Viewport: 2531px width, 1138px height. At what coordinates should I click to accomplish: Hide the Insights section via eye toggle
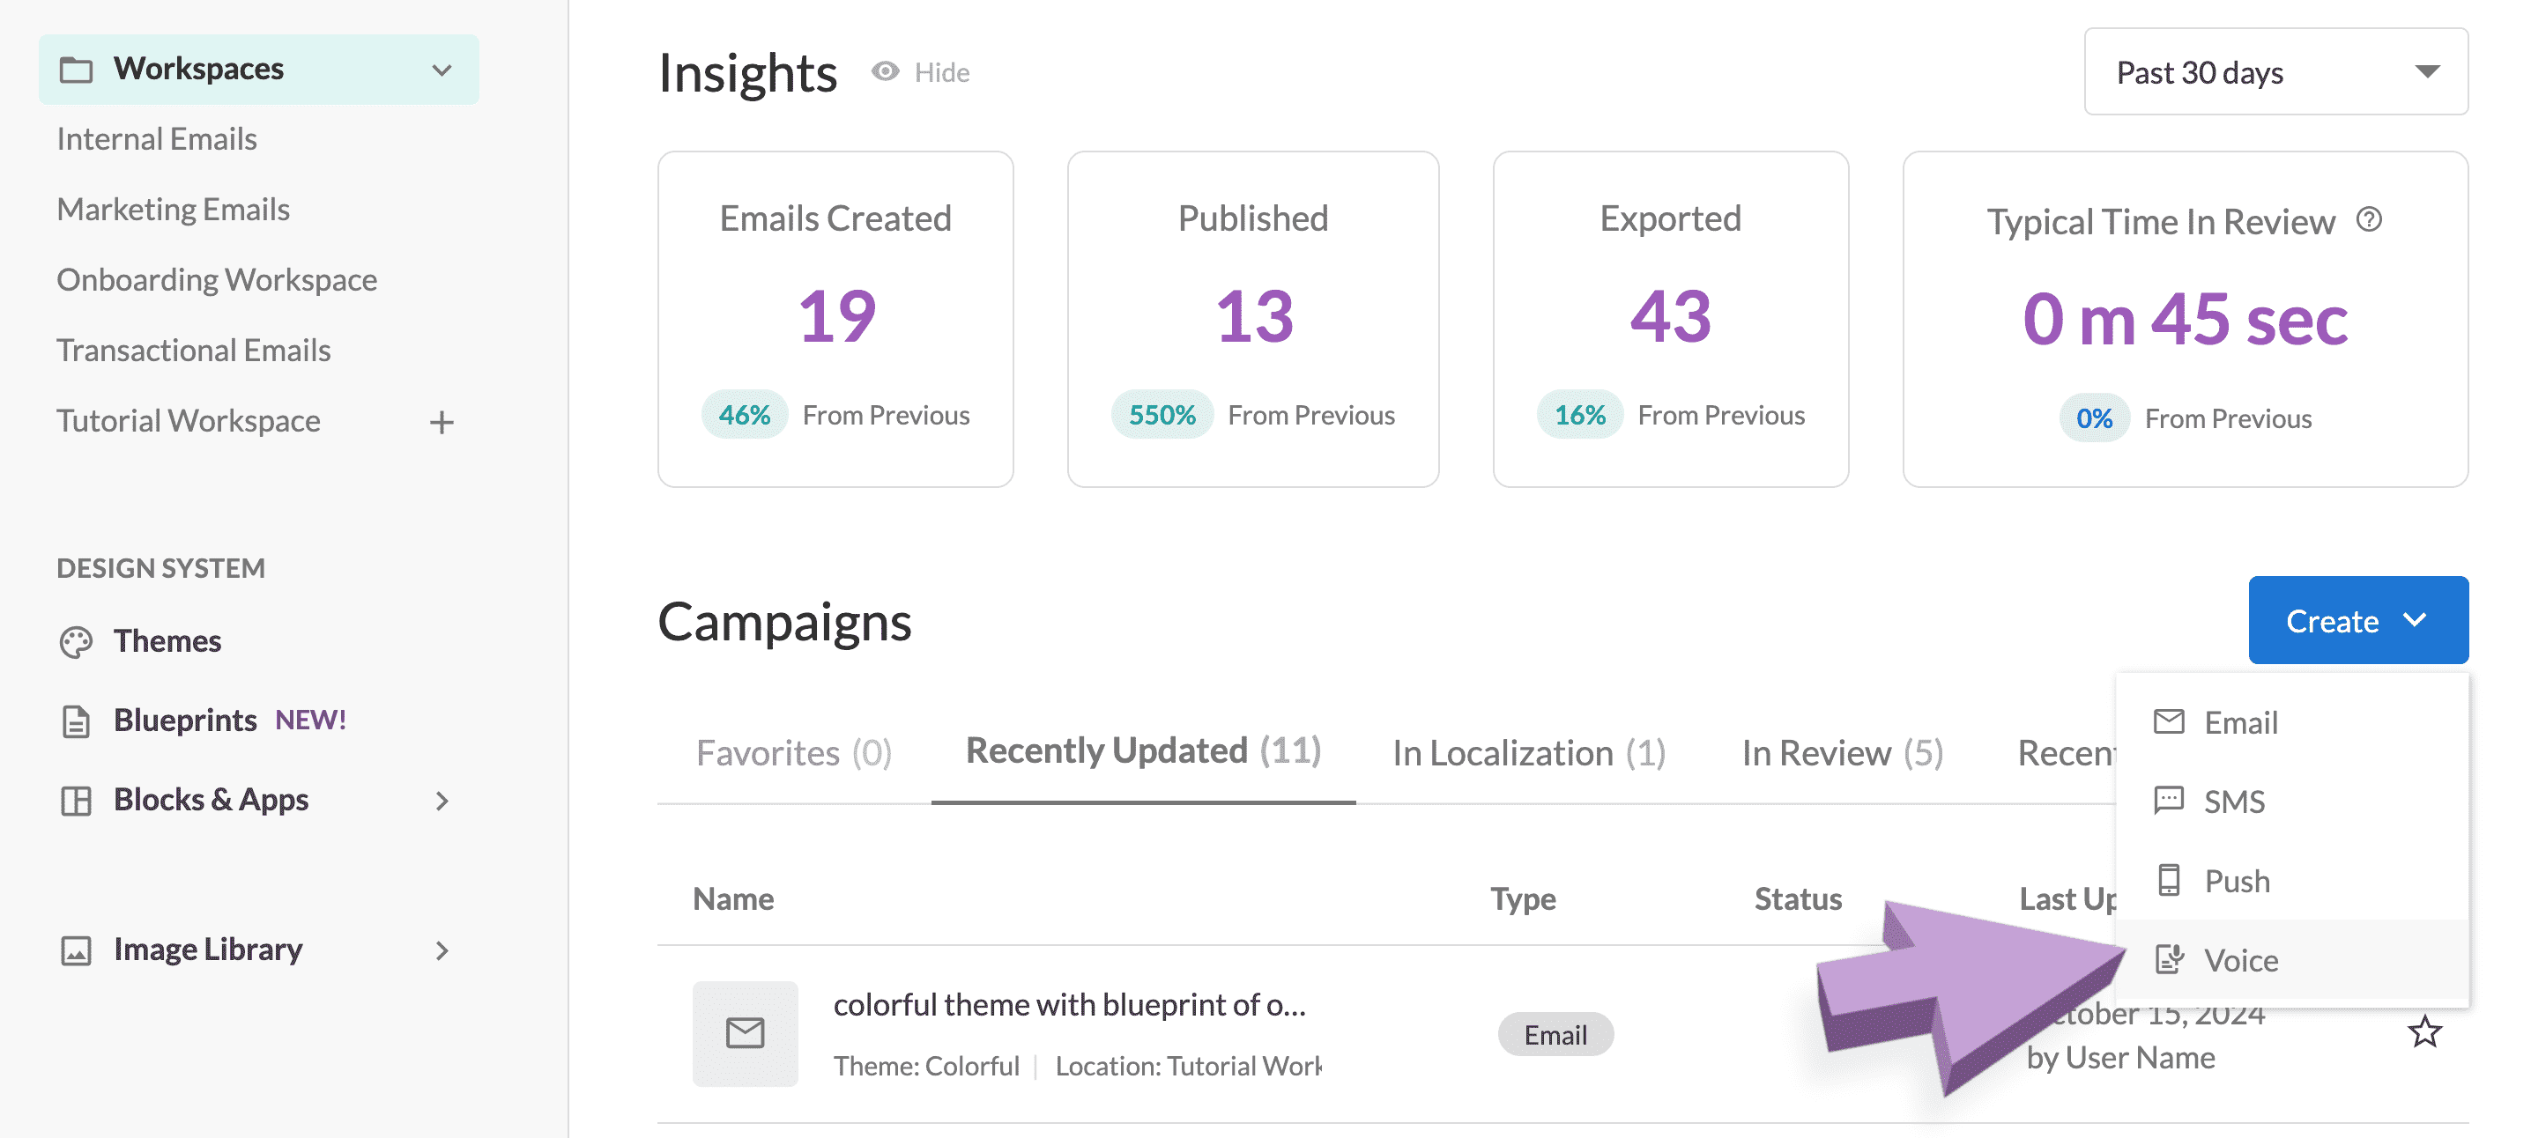click(x=921, y=71)
